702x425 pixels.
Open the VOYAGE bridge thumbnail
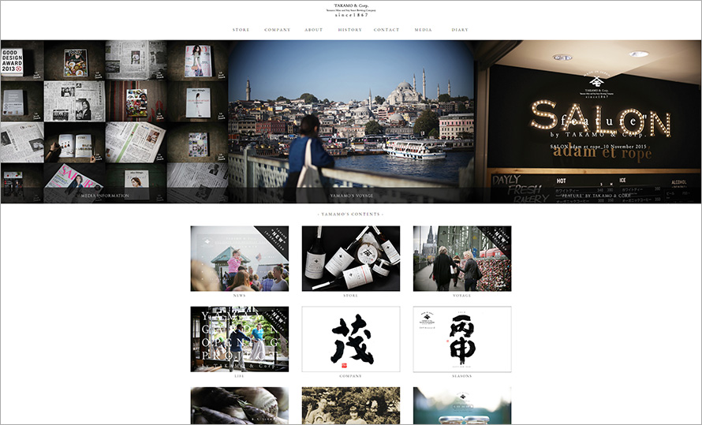462,259
